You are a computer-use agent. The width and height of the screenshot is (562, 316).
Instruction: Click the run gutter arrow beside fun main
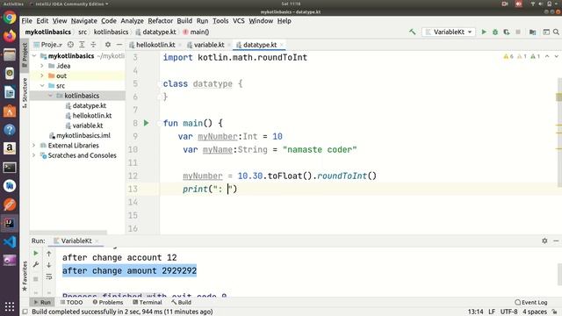pos(147,123)
